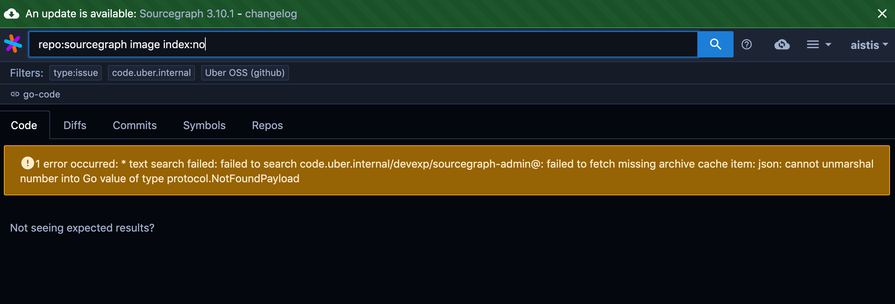This screenshot has height=304, width=895.
Task: Switch to the Diffs tab
Action: [x=75, y=125]
